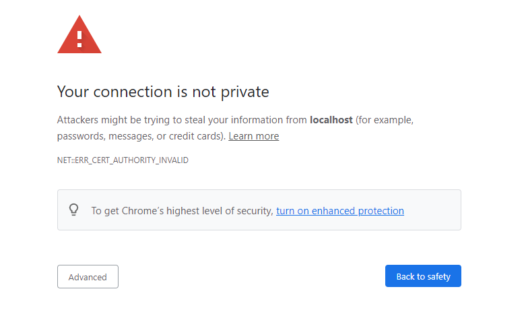The image size is (526, 316).
Task: Click the word safety on the blue button
Action: click(438, 277)
